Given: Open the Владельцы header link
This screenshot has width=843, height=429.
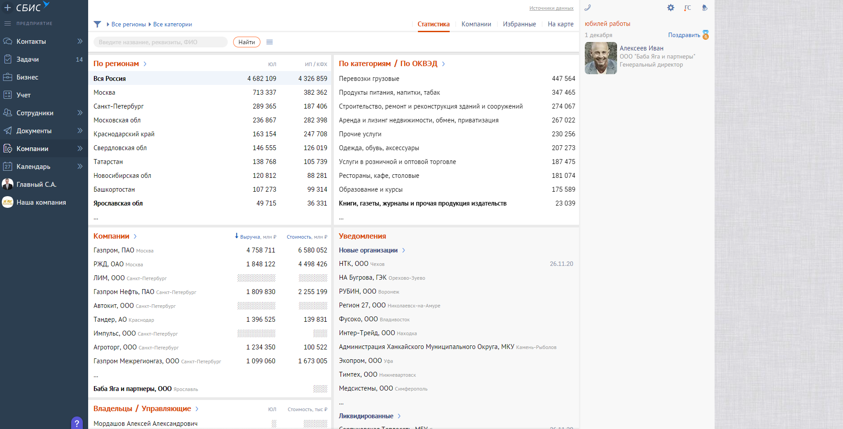Looking at the screenshot, I should point(113,408).
